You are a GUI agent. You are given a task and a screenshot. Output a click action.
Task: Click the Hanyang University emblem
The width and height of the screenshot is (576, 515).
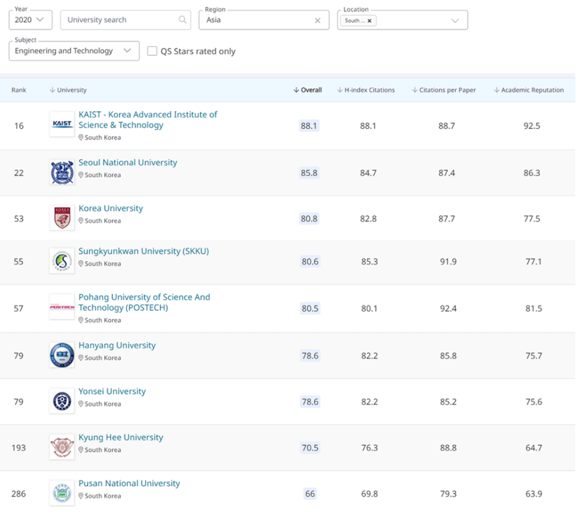(62, 355)
